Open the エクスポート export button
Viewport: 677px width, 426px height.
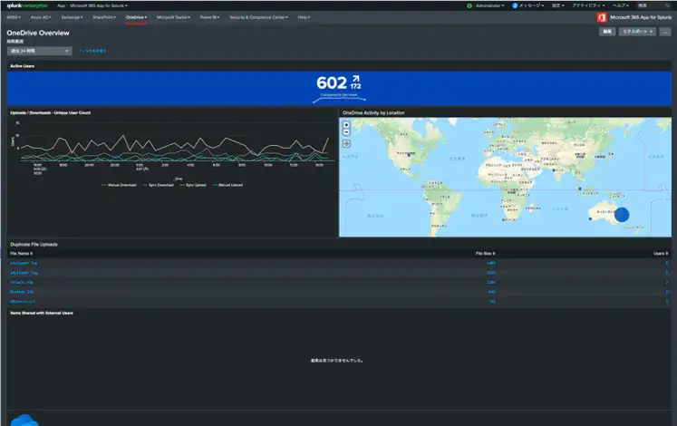[x=637, y=32]
